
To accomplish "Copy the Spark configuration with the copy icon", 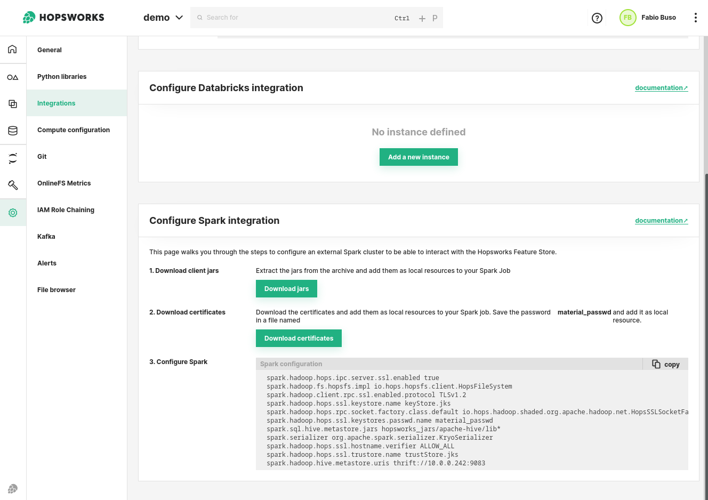I will [x=665, y=364].
